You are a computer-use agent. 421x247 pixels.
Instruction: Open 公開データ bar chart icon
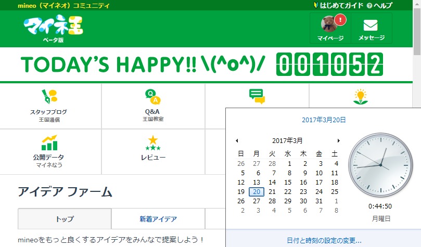pyautogui.click(x=49, y=142)
